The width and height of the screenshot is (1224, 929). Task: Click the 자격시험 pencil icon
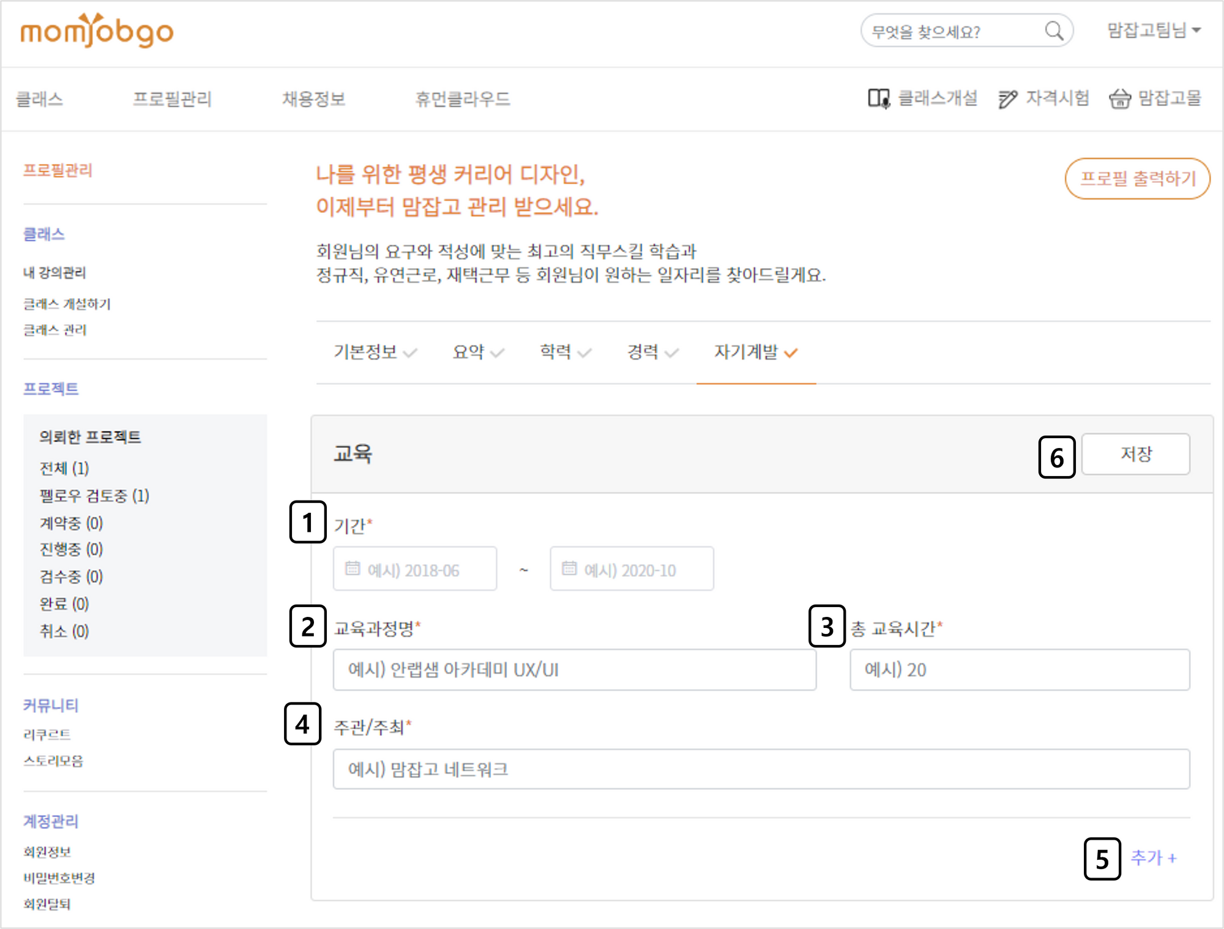pos(1007,99)
